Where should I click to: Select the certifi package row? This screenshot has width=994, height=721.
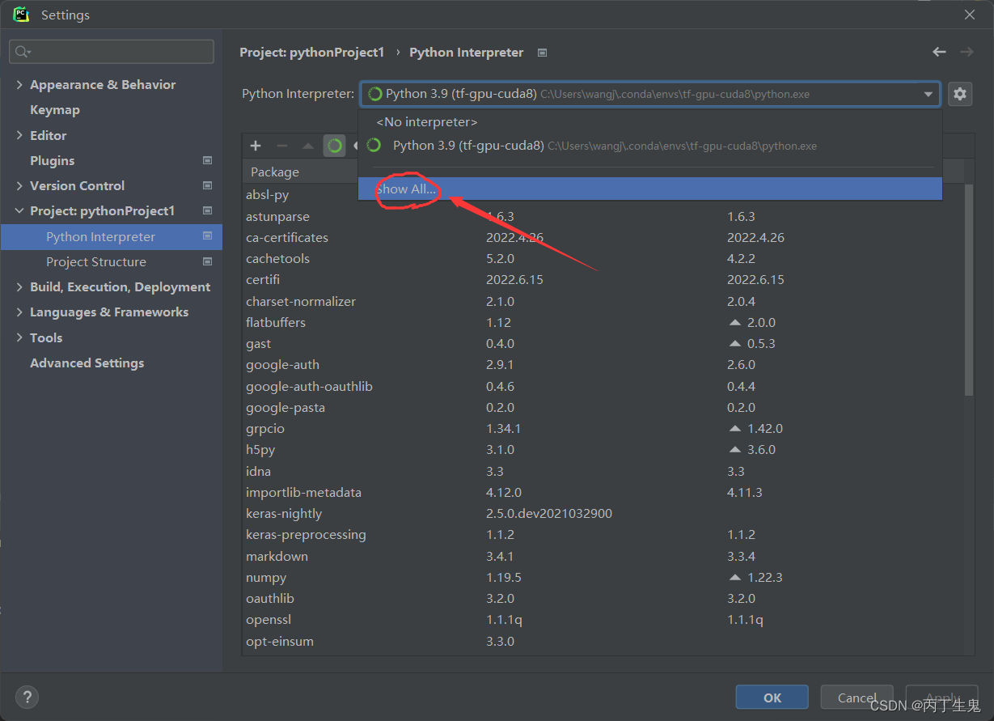(x=603, y=279)
